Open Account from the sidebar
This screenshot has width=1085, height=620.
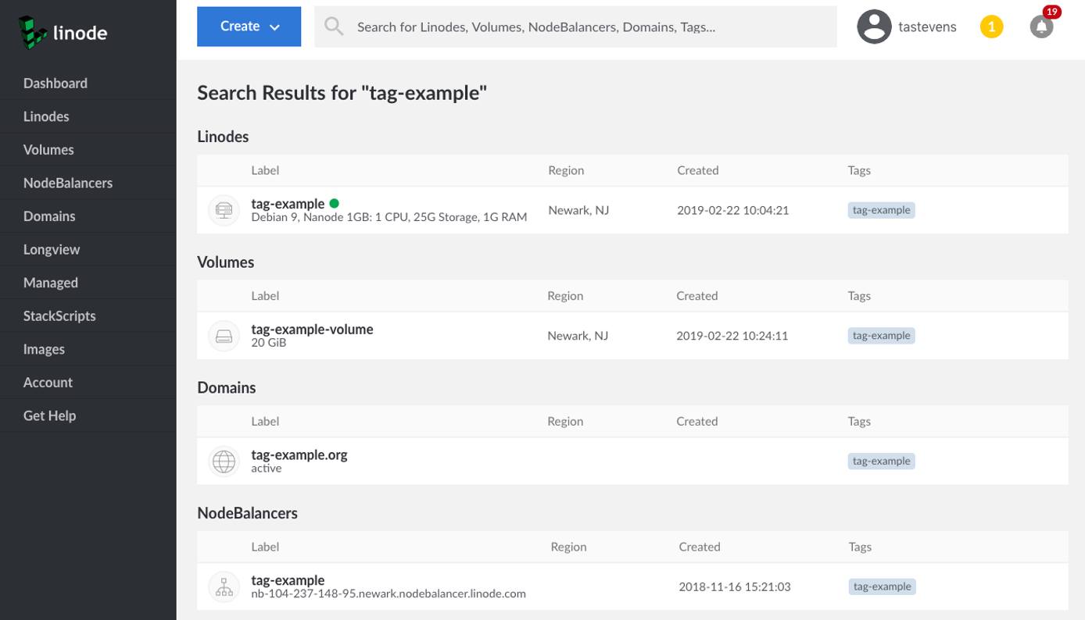pyautogui.click(x=48, y=382)
